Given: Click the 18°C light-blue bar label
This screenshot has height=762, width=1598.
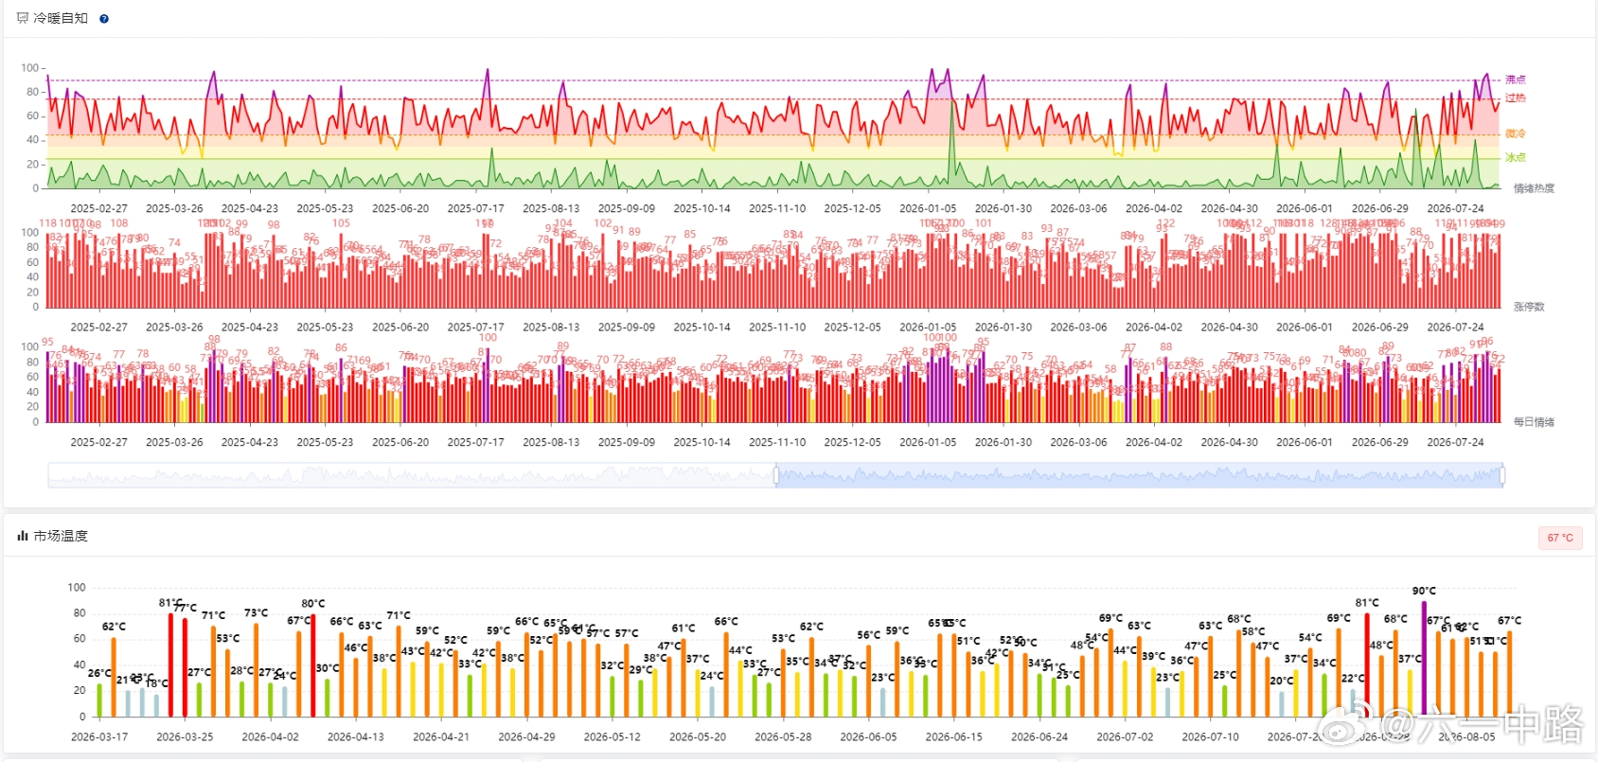Looking at the screenshot, I should coord(157,682).
